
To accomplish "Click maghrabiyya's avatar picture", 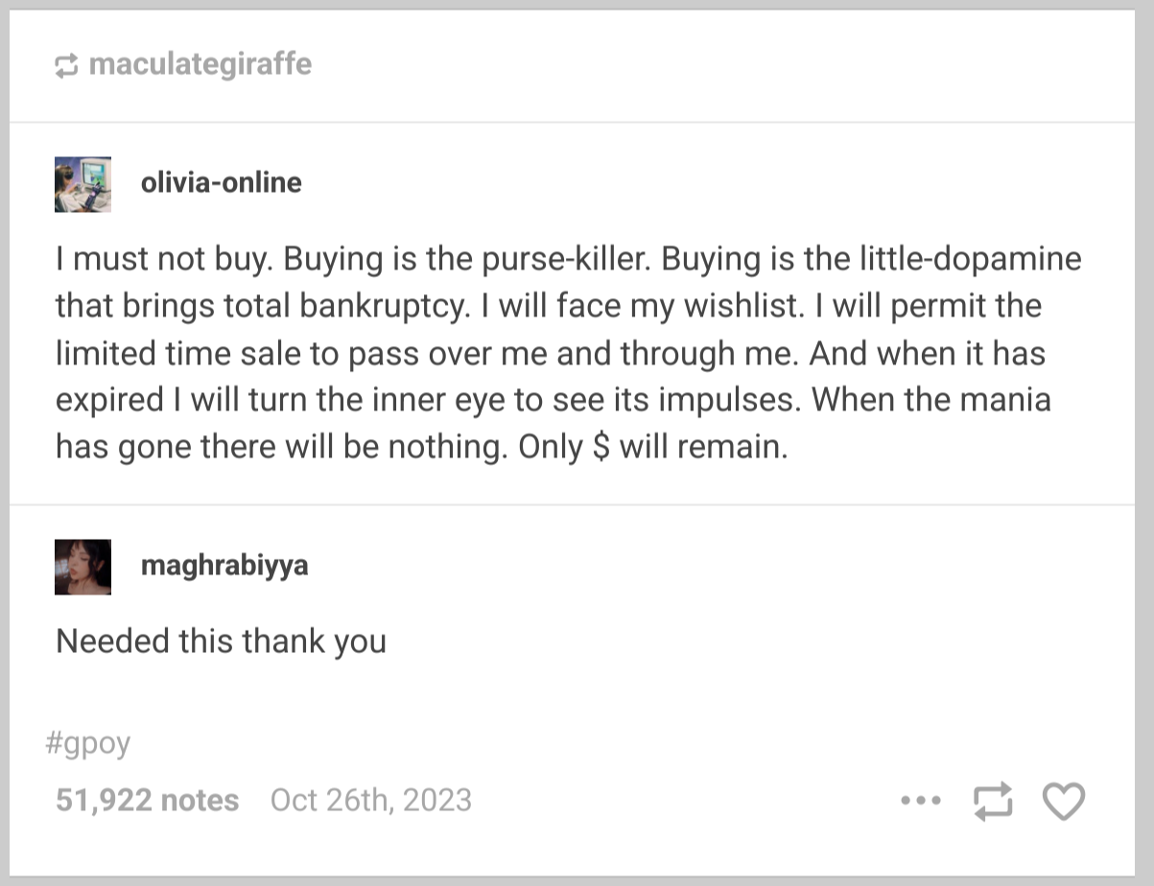I will [x=82, y=567].
